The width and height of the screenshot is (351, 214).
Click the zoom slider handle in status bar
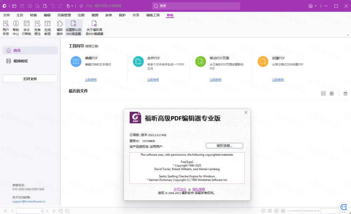[303, 211]
